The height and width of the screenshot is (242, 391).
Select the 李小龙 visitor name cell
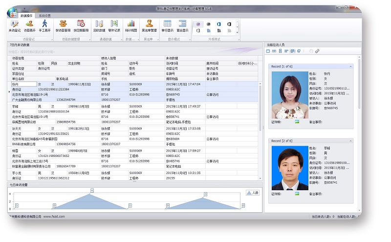[x=24, y=173]
